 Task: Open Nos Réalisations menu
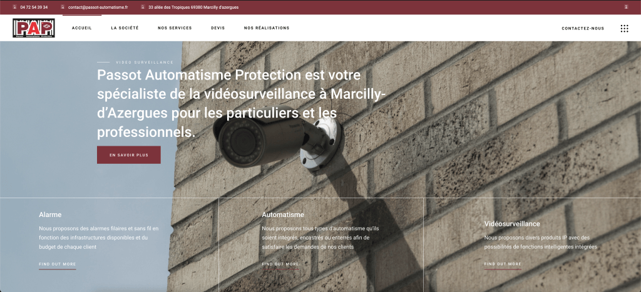pos(267,28)
